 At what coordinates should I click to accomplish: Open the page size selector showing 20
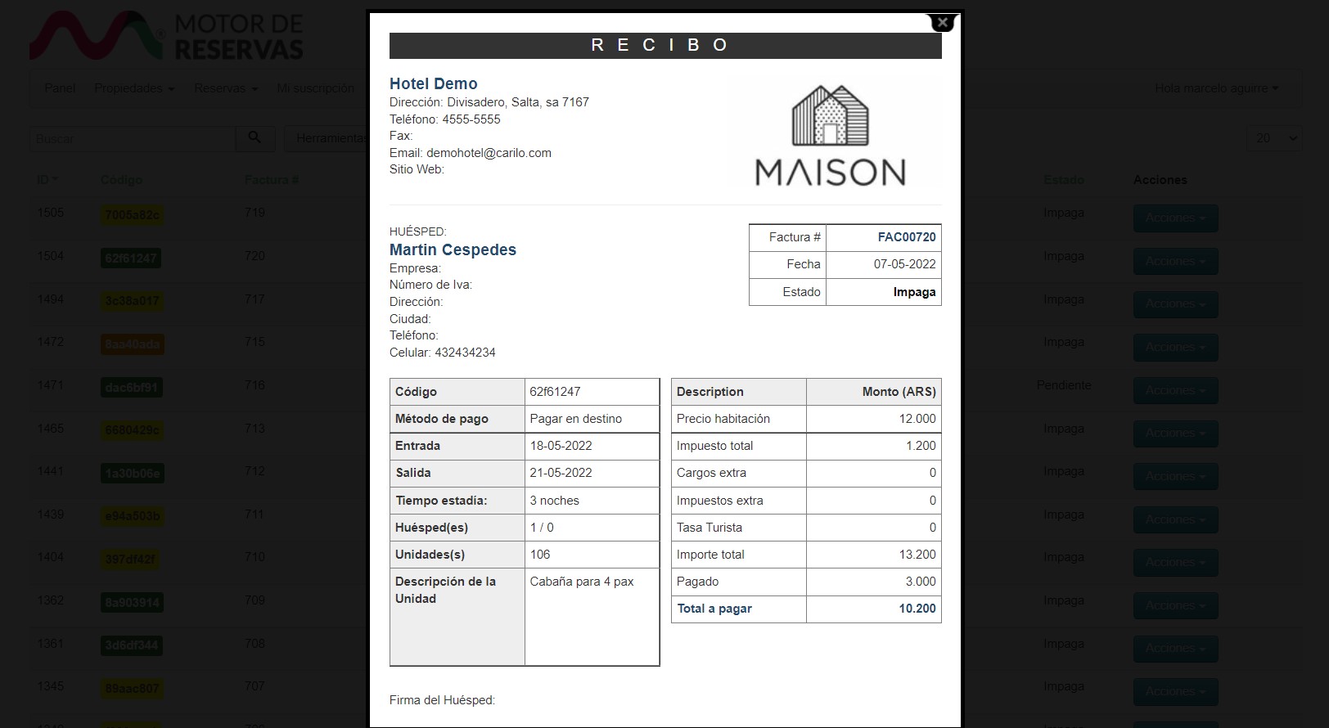coord(1273,138)
